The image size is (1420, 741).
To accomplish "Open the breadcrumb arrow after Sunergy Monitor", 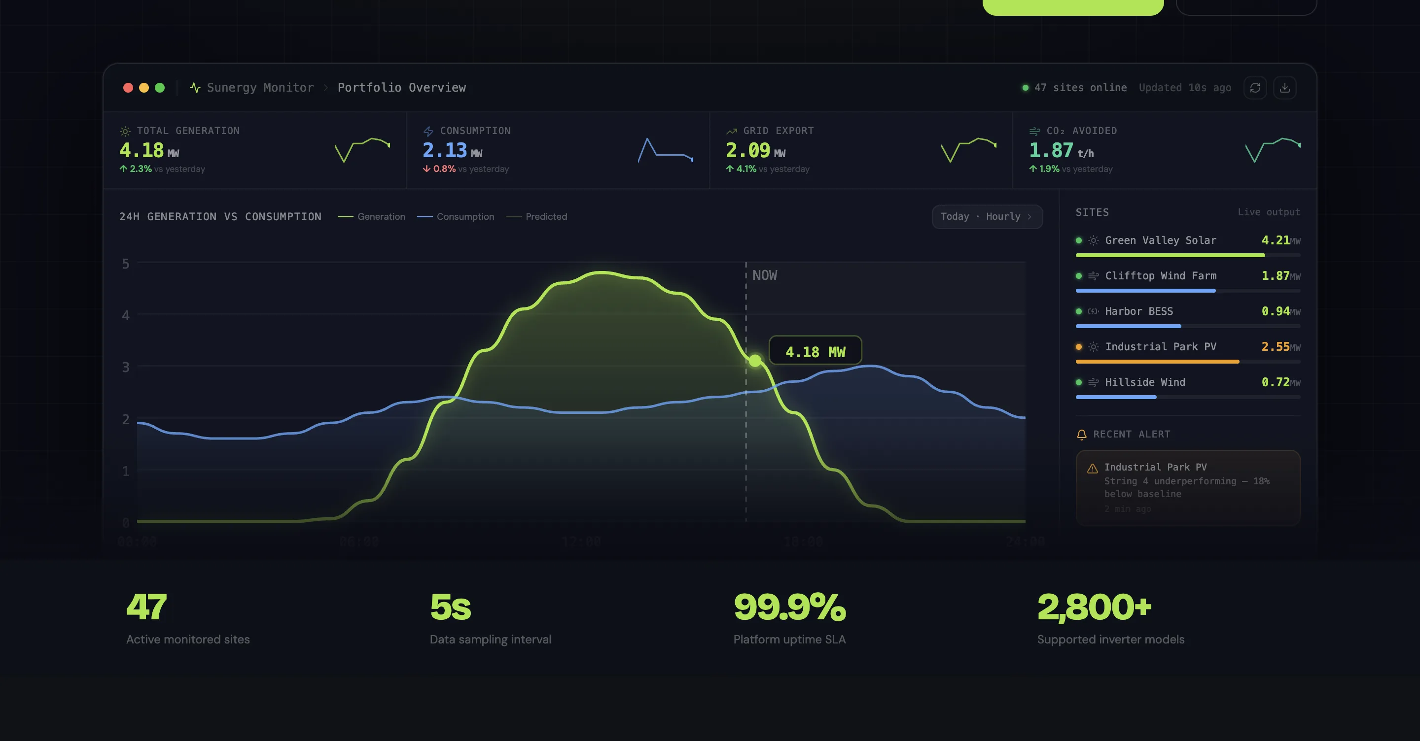I will [326, 88].
